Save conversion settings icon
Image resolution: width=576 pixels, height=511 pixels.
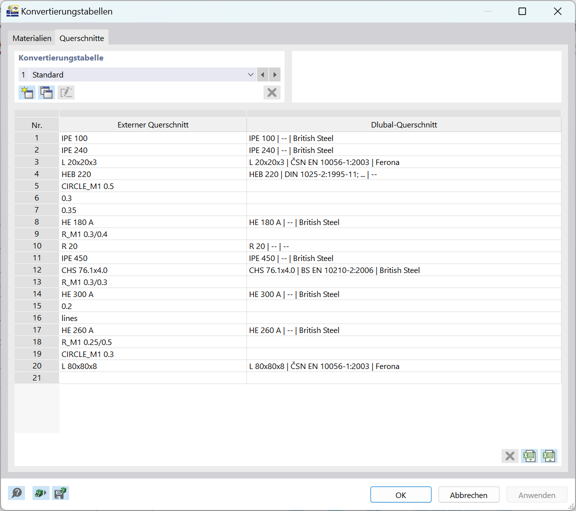[x=60, y=493]
